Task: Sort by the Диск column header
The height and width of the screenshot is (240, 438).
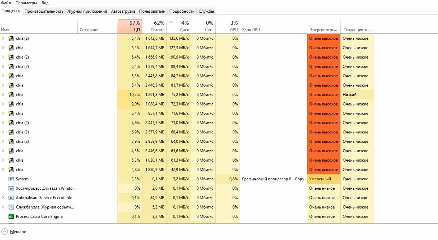Action: coord(179,26)
